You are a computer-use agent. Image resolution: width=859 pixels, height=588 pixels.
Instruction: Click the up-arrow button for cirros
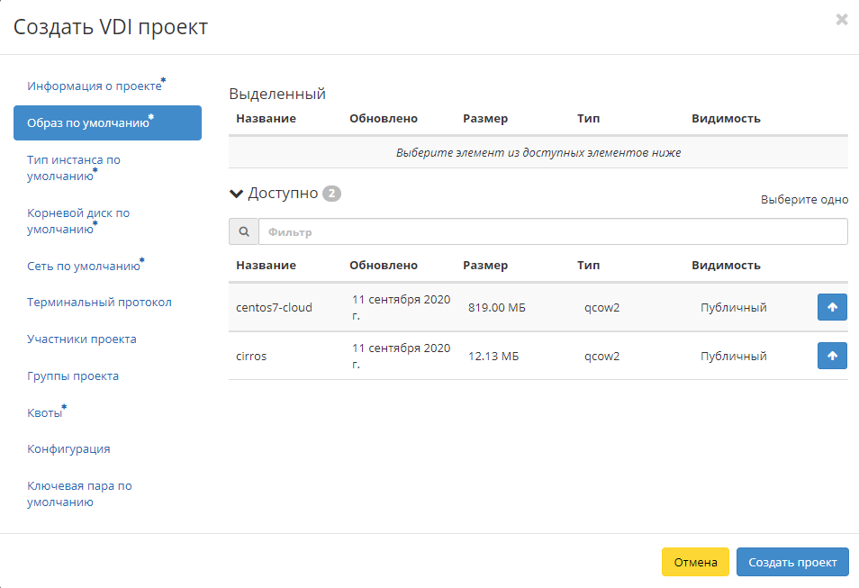(832, 356)
